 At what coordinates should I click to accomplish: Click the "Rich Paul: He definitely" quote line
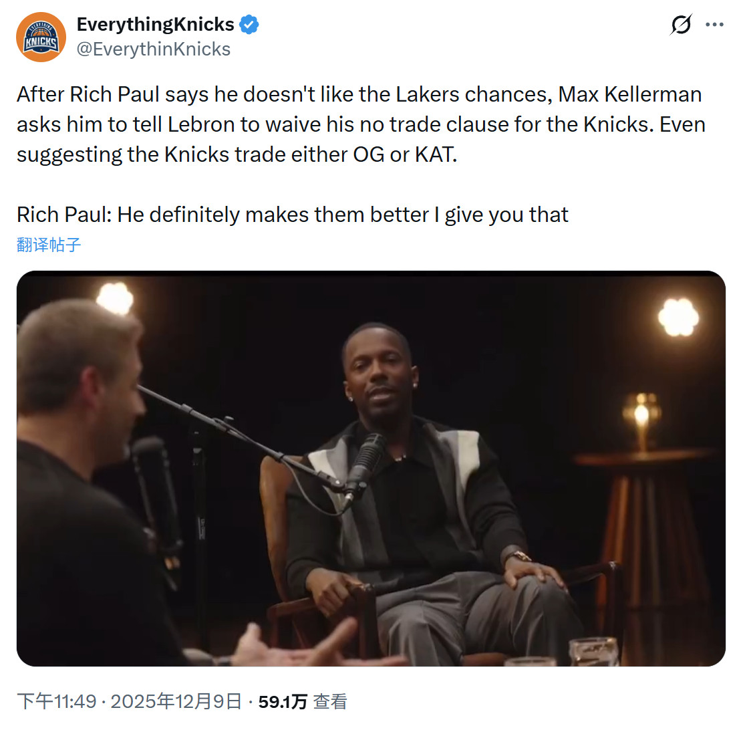coord(292,215)
